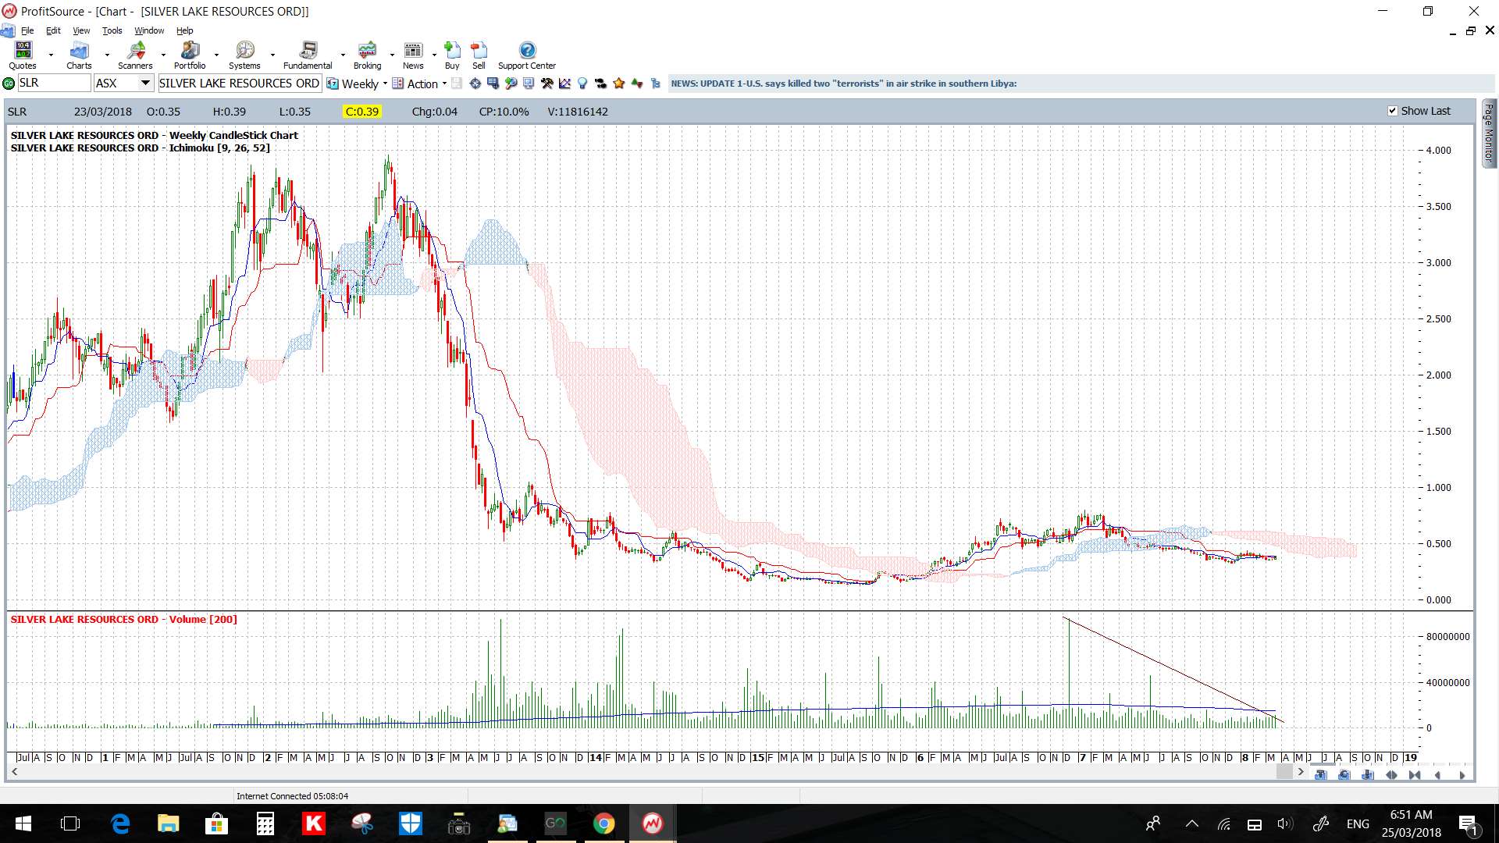Click the red-green up/down arrows icon

pos(637,84)
